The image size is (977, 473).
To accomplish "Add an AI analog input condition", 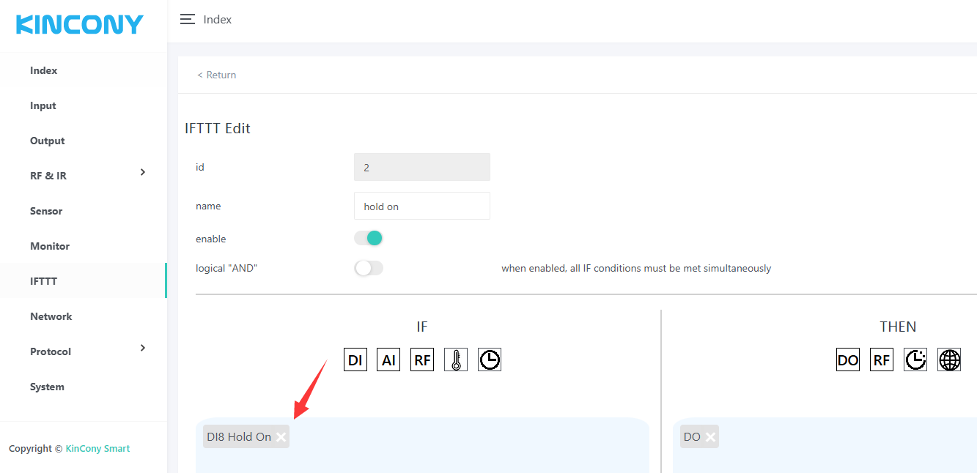I will [388, 360].
